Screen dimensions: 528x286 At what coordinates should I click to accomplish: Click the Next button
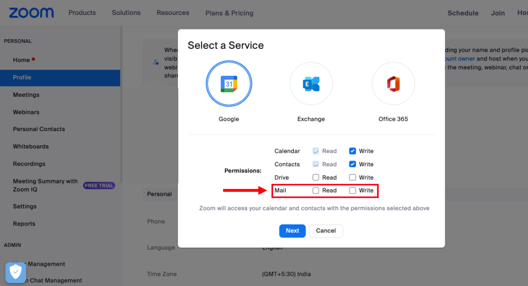[x=292, y=231]
